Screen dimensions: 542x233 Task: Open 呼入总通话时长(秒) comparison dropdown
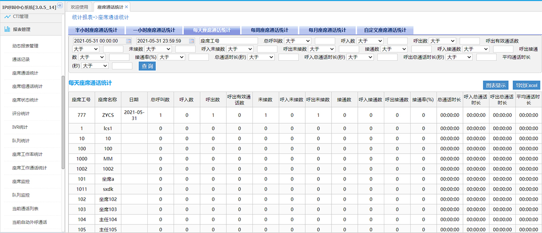point(360,57)
